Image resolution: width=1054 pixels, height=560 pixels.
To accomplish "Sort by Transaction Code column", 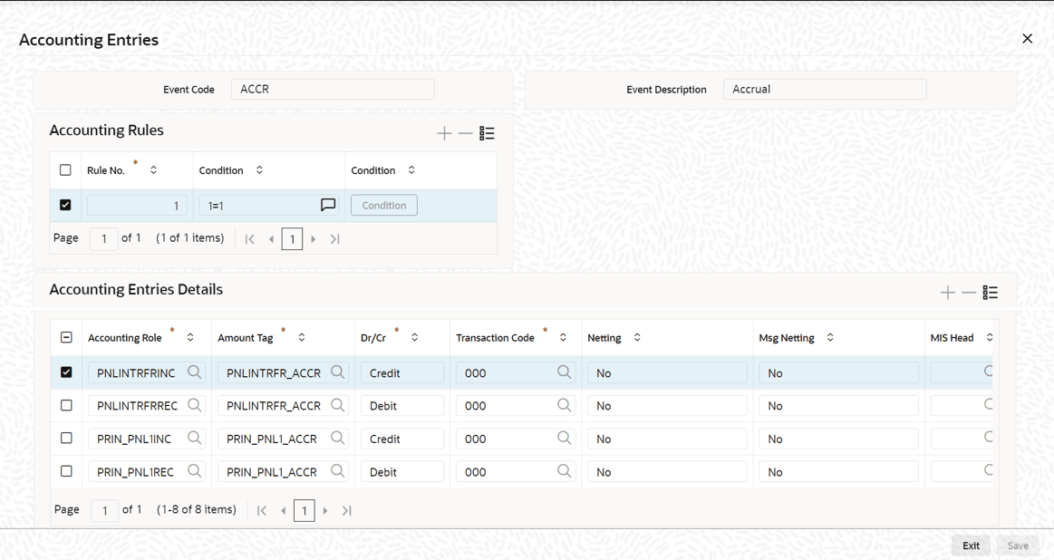I will tap(564, 337).
